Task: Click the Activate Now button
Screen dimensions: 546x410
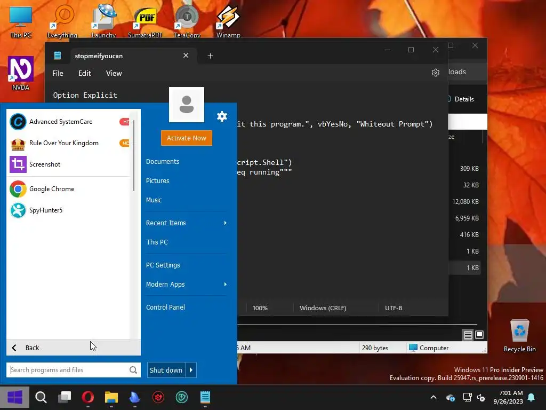Action: click(186, 138)
